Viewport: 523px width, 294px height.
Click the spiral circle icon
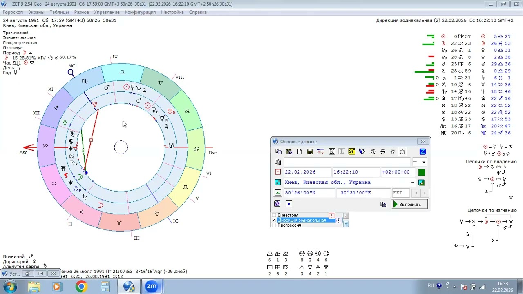tap(373, 151)
